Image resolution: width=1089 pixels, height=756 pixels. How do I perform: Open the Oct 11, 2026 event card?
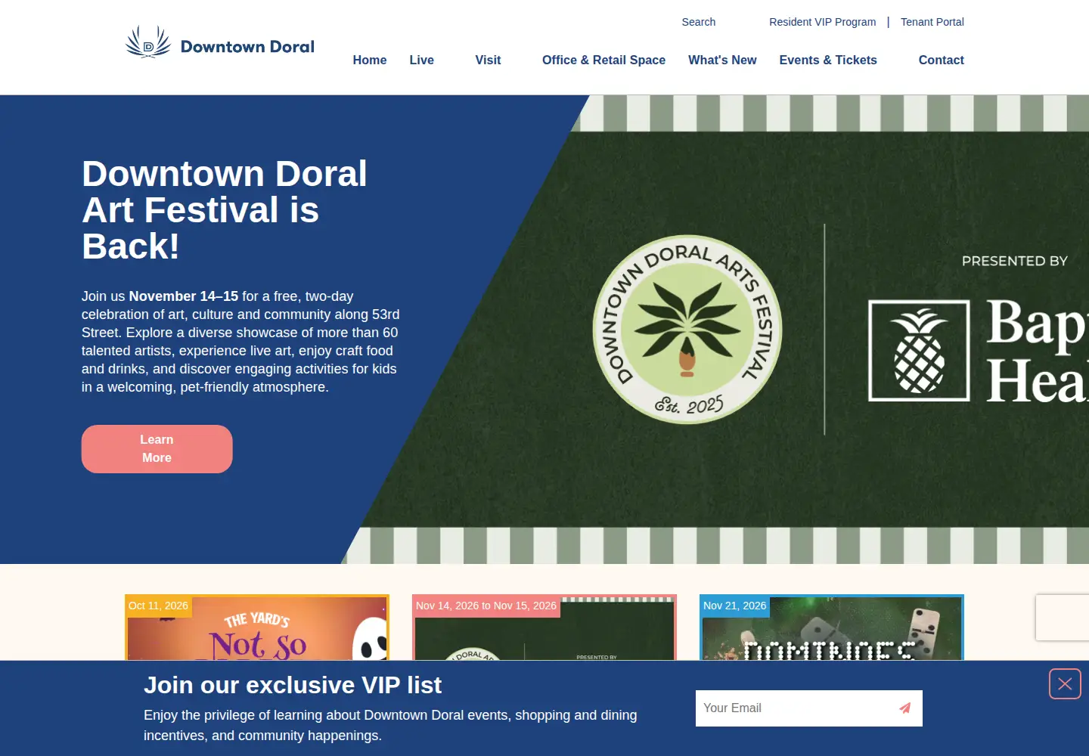click(x=257, y=627)
